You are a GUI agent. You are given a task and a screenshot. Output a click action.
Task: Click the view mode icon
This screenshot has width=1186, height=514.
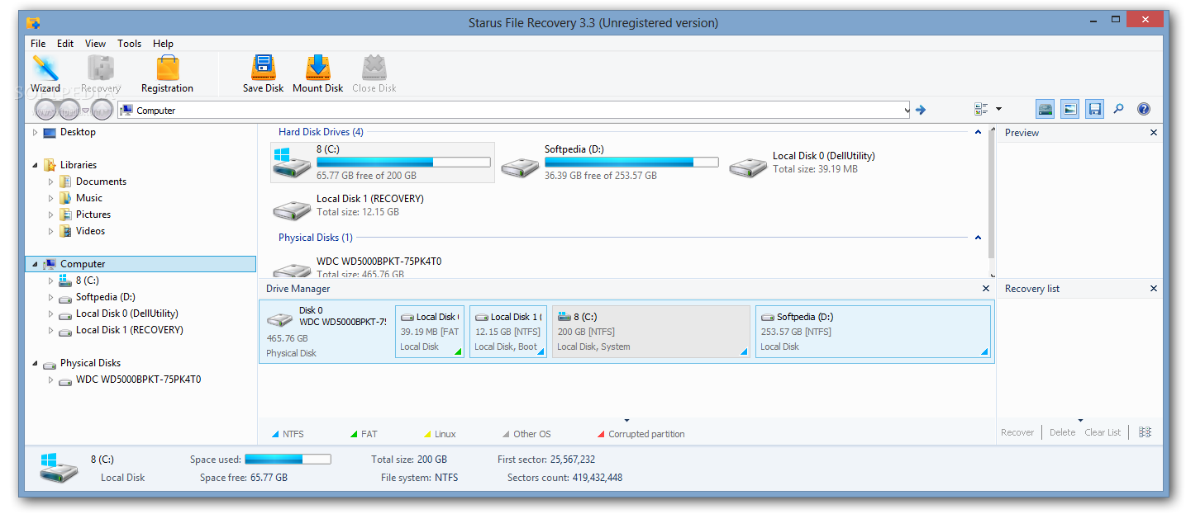982,109
